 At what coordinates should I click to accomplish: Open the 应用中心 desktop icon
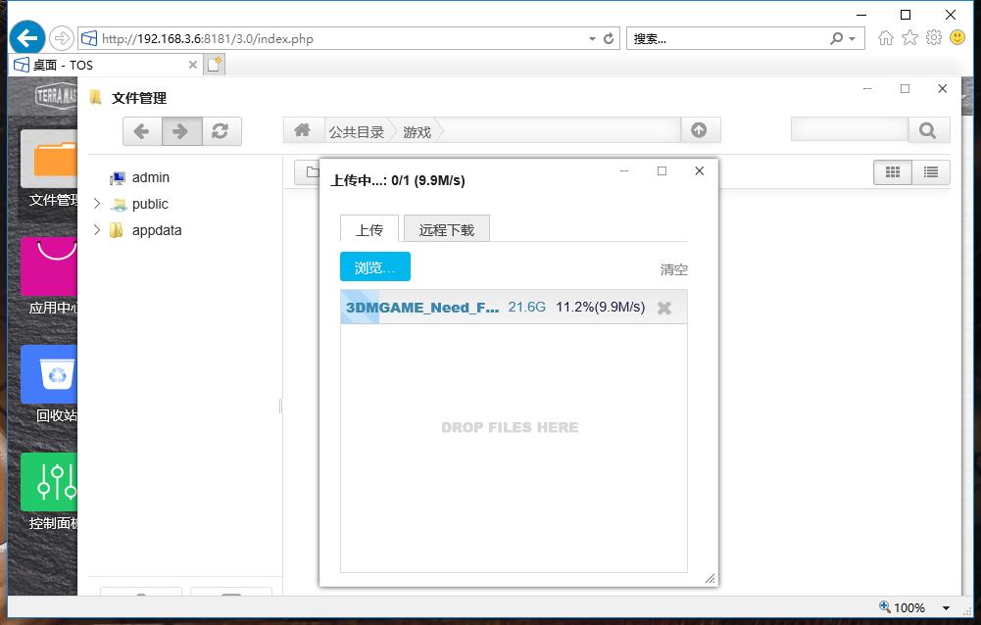pos(50,275)
